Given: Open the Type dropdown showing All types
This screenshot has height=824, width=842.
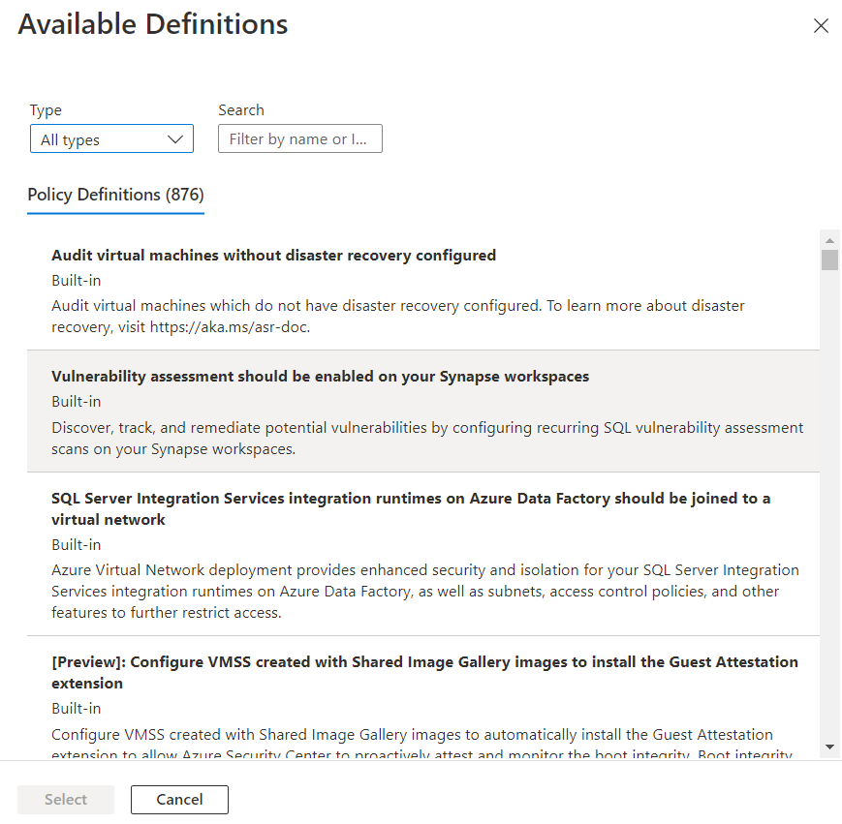Looking at the screenshot, I should pyautogui.click(x=111, y=139).
